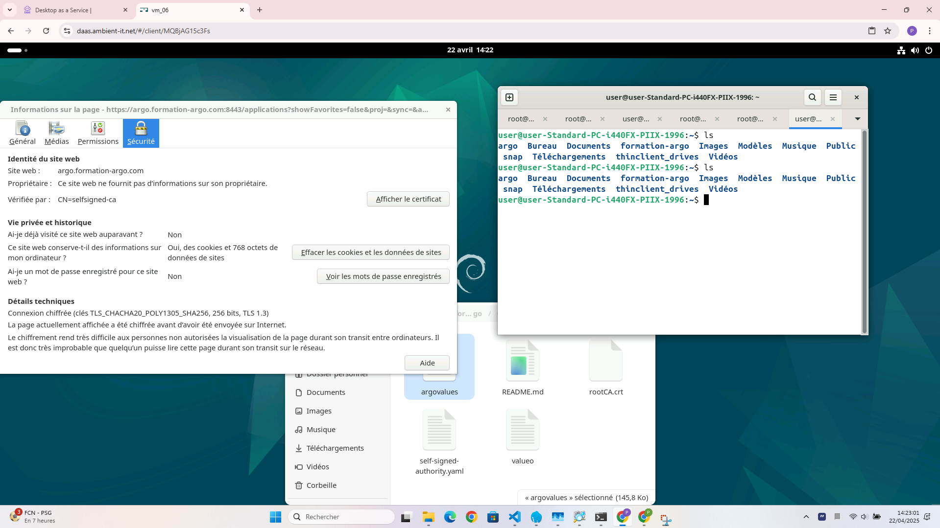Open the Chrome tab search dropdown
Screen dimensions: 940x528
pyautogui.click(x=9, y=10)
